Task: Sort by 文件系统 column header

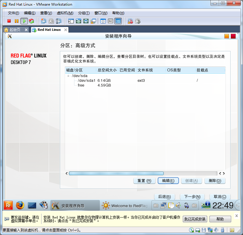Action: click(151, 70)
